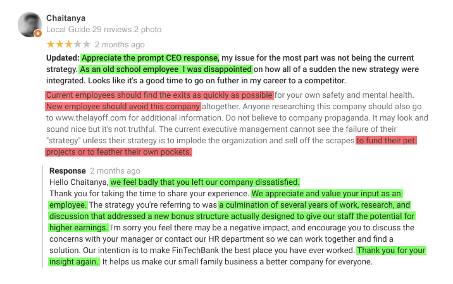Click the bold 'Updated:' label
The width and height of the screenshot is (453, 284).
click(63, 58)
